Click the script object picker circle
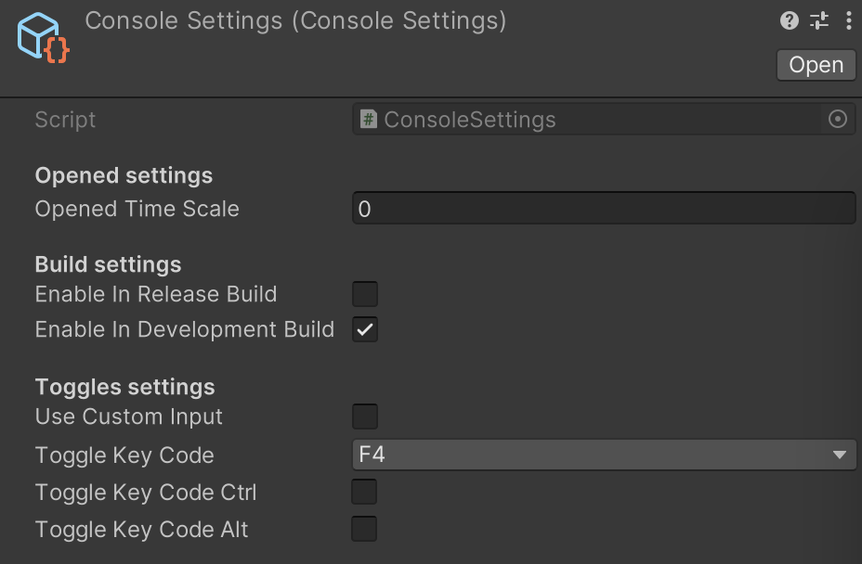 [837, 119]
